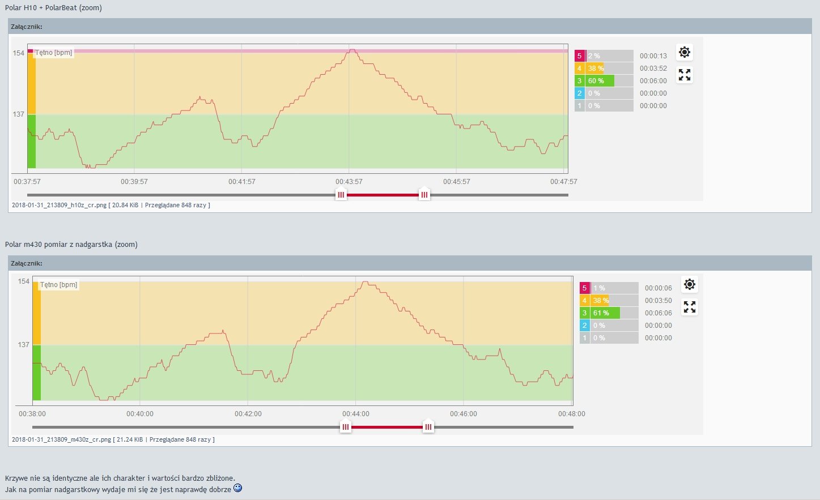Image resolution: width=820 pixels, height=500 pixels.
Task: Click the smiley emoticon at post end
Action: 238,488
